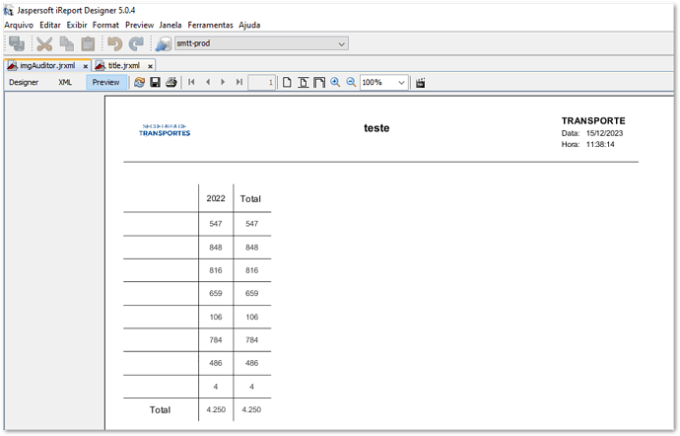Switch to the title.jrxml tab
The width and height of the screenshot is (680, 436).
[x=123, y=65]
